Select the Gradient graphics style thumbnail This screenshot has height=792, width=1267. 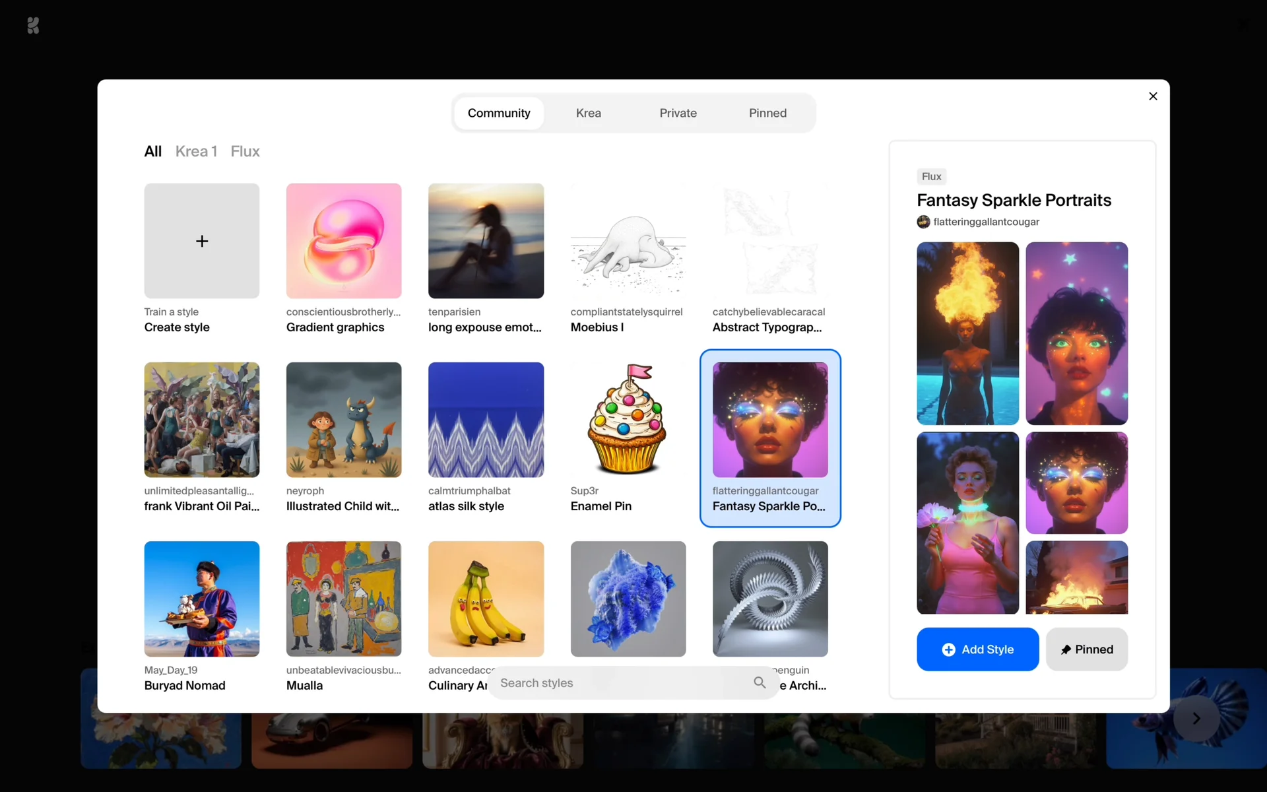point(344,241)
